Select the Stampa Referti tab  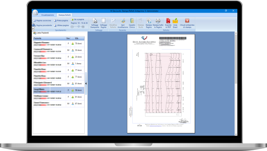tap(64, 15)
